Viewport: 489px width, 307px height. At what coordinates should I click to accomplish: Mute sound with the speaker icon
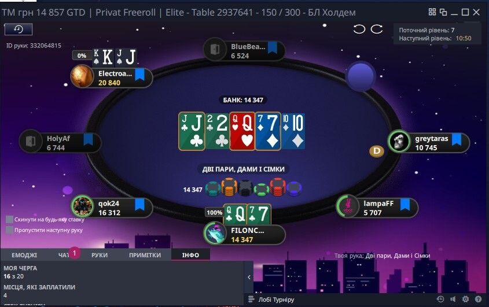[x=453, y=299]
